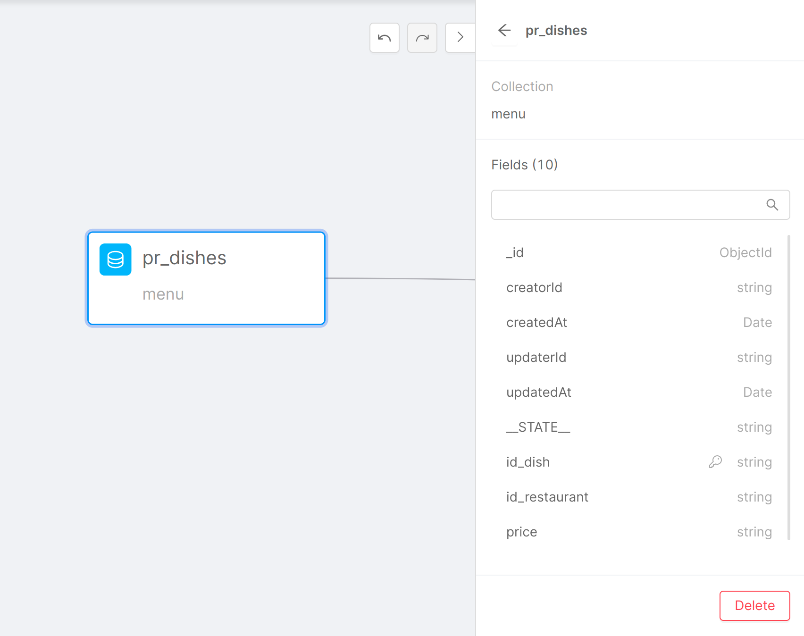Select the _id field row
The image size is (804, 636).
[x=639, y=253]
